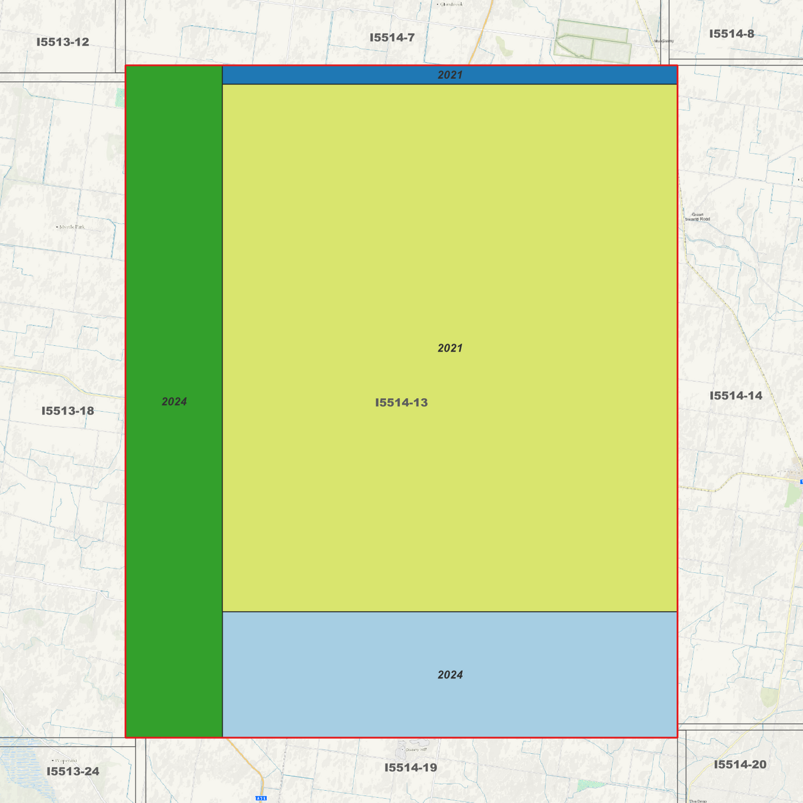803x803 pixels.
Task: Select the I5514-8 map sheet label
Action: tap(731, 34)
